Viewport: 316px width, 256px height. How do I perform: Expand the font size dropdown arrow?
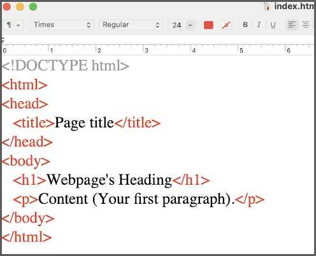click(190, 25)
